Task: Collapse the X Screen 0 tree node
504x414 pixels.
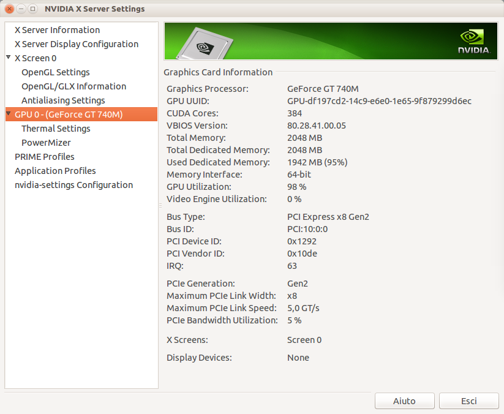Action: pos(9,57)
